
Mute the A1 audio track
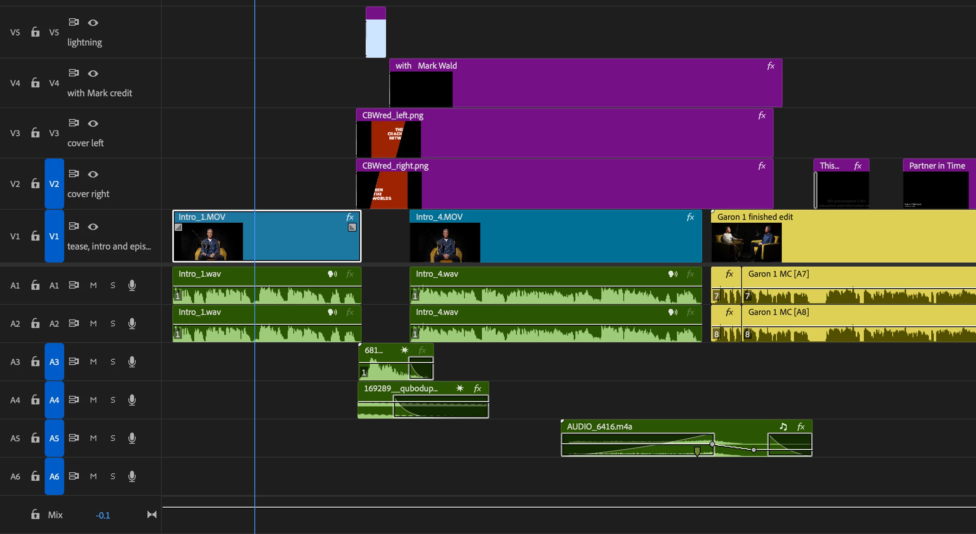tap(93, 285)
